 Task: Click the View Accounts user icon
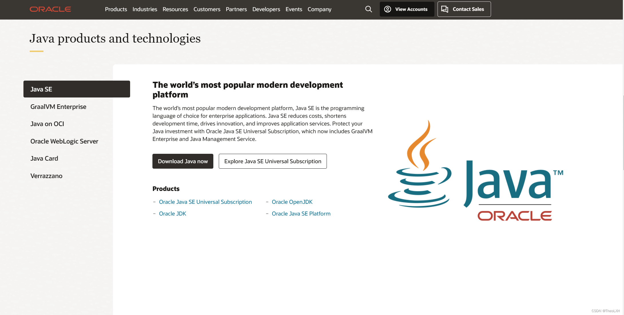[x=387, y=9]
